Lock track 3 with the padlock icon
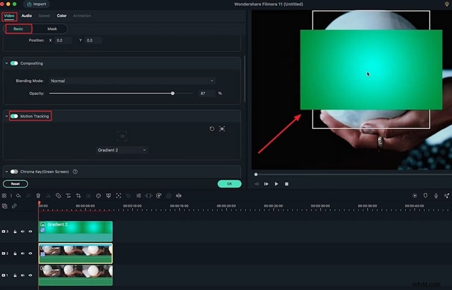Viewport: 452px width, 290px height. coord(15,231)
